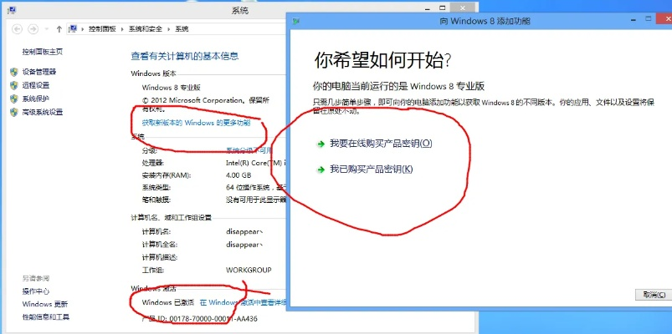672x334 pixels.
Task: Click the Back arrow in System window
Action: pyautogui.click(x=17, y=29)
